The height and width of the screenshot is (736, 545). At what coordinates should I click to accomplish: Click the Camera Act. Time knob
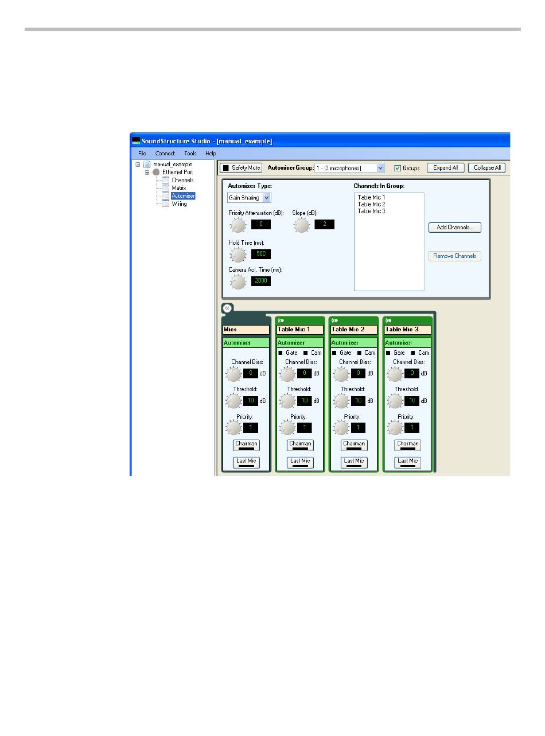click(237, 282)
